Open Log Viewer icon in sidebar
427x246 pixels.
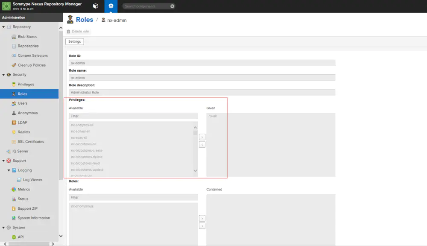click(19, 180)
